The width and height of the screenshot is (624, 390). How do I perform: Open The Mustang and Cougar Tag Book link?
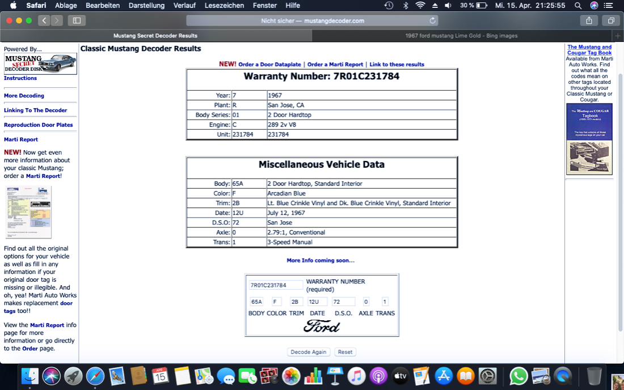coord(589,50)
